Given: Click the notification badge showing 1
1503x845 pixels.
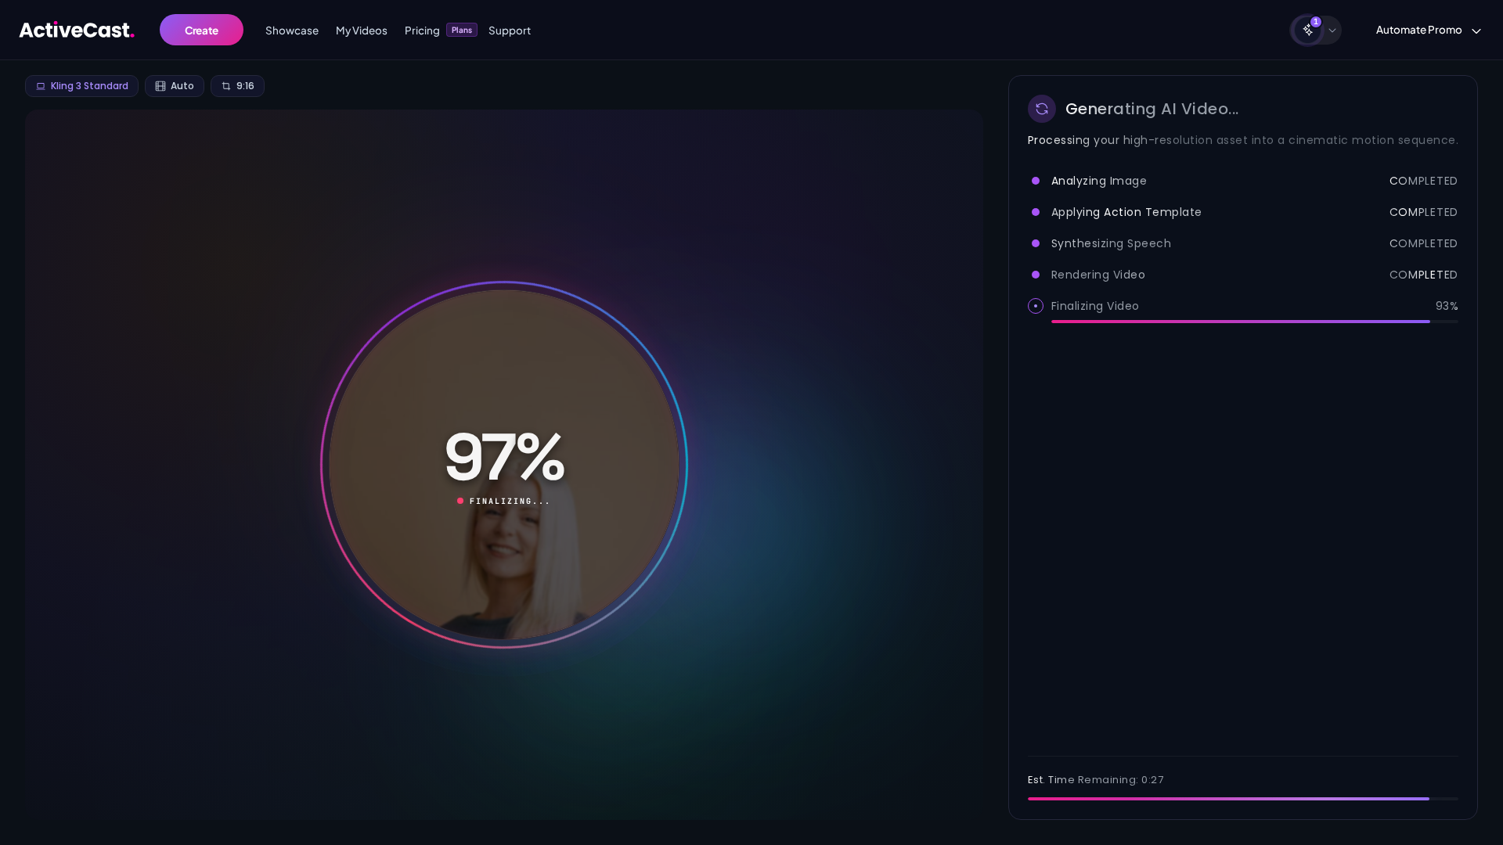Looking at the screenshot, I should (x=1316, y=22).
